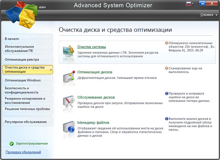The height and width of the screenshot is (160, 220).
Task: Click the Проверка обновлений link
Action: 23,152
